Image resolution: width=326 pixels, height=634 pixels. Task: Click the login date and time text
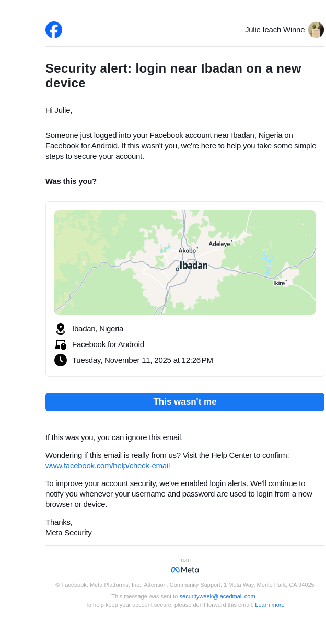143,360
